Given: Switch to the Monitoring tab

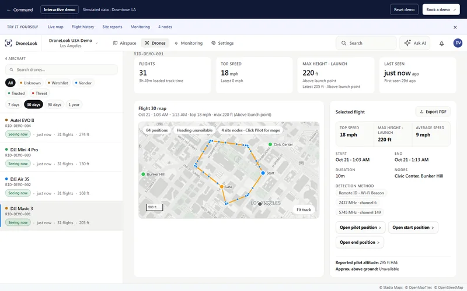Looking at the screenshot, I should (x=189, y=43).
